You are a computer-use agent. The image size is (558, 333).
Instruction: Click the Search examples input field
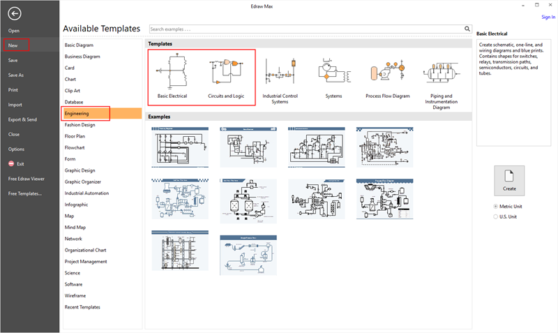click(x=306, y=29)
